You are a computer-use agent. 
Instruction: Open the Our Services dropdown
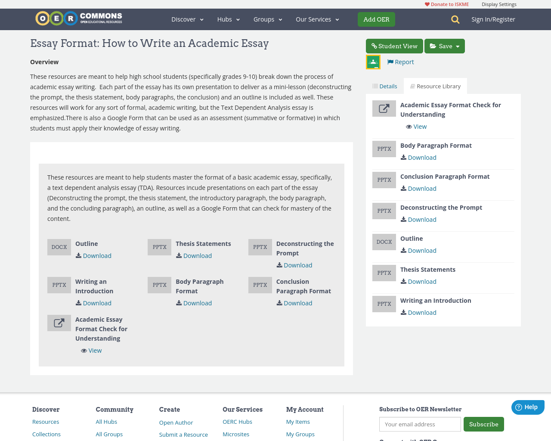(x=317, y=19)
